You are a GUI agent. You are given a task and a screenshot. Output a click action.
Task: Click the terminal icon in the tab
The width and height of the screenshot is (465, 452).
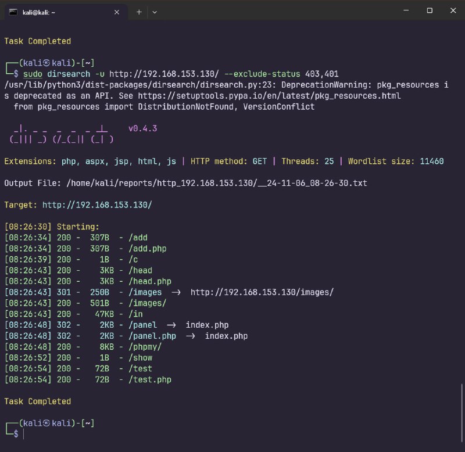[x=13, y=11]
